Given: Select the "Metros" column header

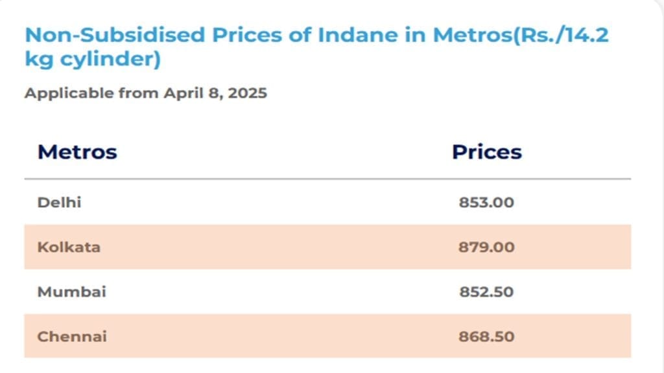Looking at the screenshot, I should 77,152.
